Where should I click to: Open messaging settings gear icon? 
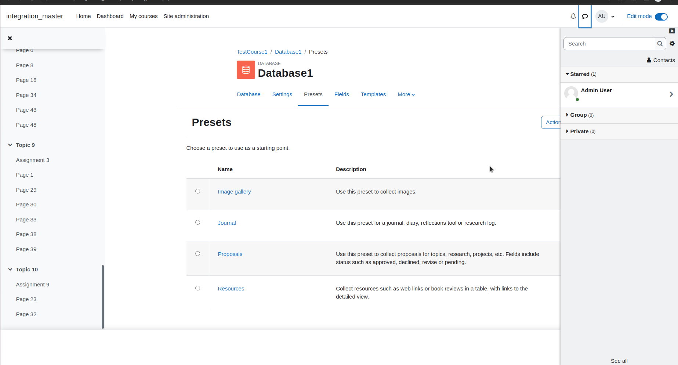[672, 43]
